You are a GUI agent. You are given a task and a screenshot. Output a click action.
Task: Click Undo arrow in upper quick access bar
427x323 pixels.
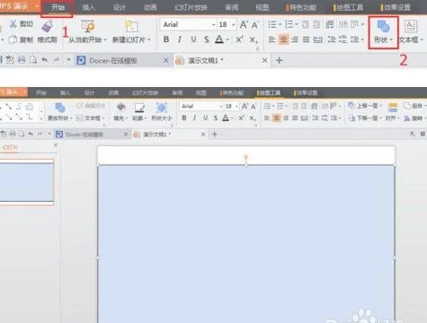point(44,60)
